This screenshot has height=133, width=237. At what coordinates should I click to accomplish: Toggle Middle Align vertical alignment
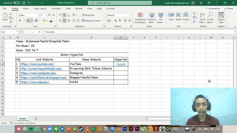tap(64, 15)
